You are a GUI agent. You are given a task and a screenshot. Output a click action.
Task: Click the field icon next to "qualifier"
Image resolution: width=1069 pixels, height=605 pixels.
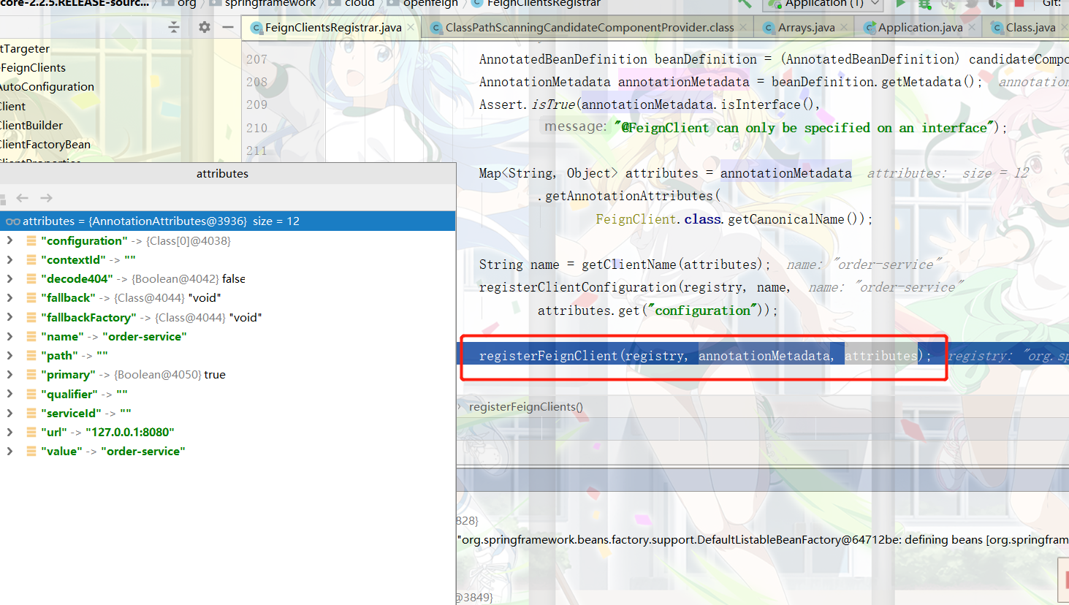click(x=31, y=394)
